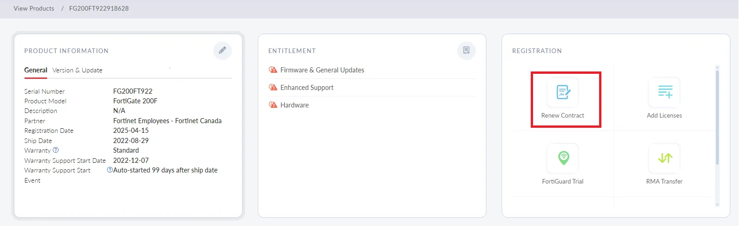Click the Registration panel scrollbar
The height and width of the screenshot is (226, 740).
point(717,115)
